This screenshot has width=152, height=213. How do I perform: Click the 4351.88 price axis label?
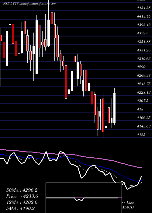144,42
